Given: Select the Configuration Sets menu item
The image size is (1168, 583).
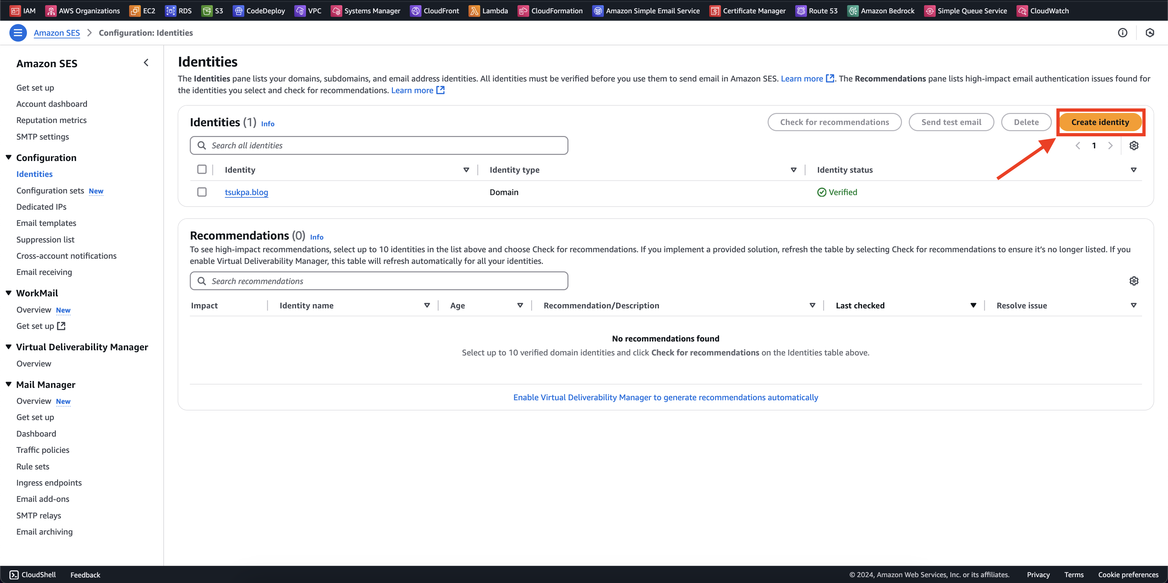Looking at the screenshot, I should point(60,190).
